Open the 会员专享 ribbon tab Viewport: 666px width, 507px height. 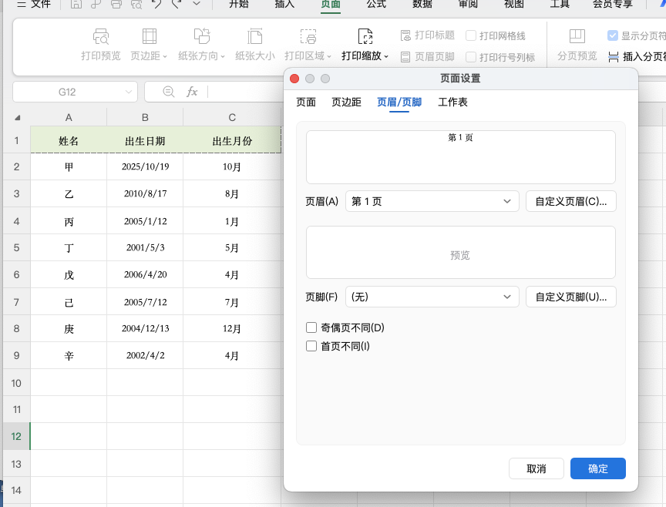(613, 4)
